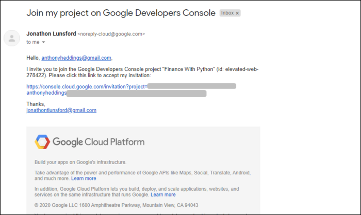Click the second invitation link line starting 'anthonyheddings'

pos(46,93)
